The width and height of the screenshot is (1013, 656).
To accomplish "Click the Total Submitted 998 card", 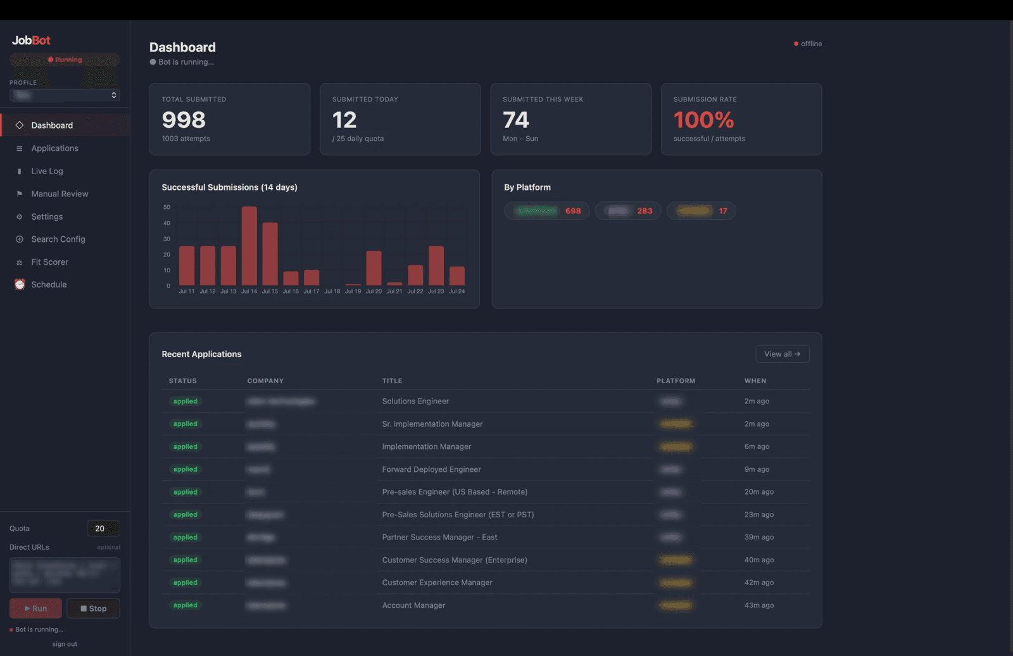I will pos(230,119).
